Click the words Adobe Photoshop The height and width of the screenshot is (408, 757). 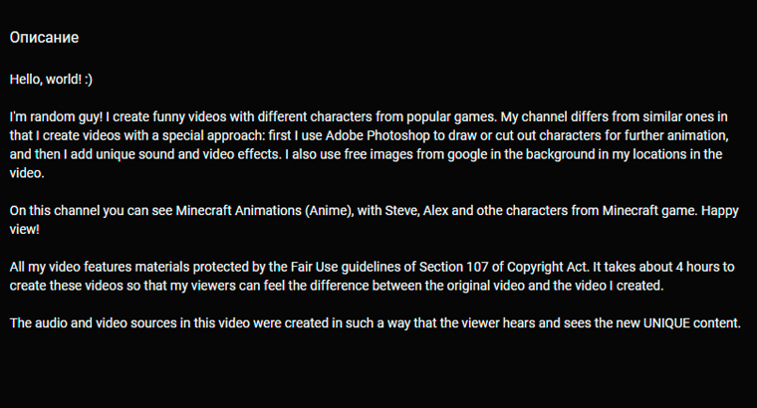coord(378,136)
